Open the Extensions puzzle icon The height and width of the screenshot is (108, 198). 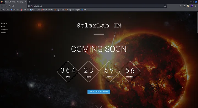(x=184, y=6)
